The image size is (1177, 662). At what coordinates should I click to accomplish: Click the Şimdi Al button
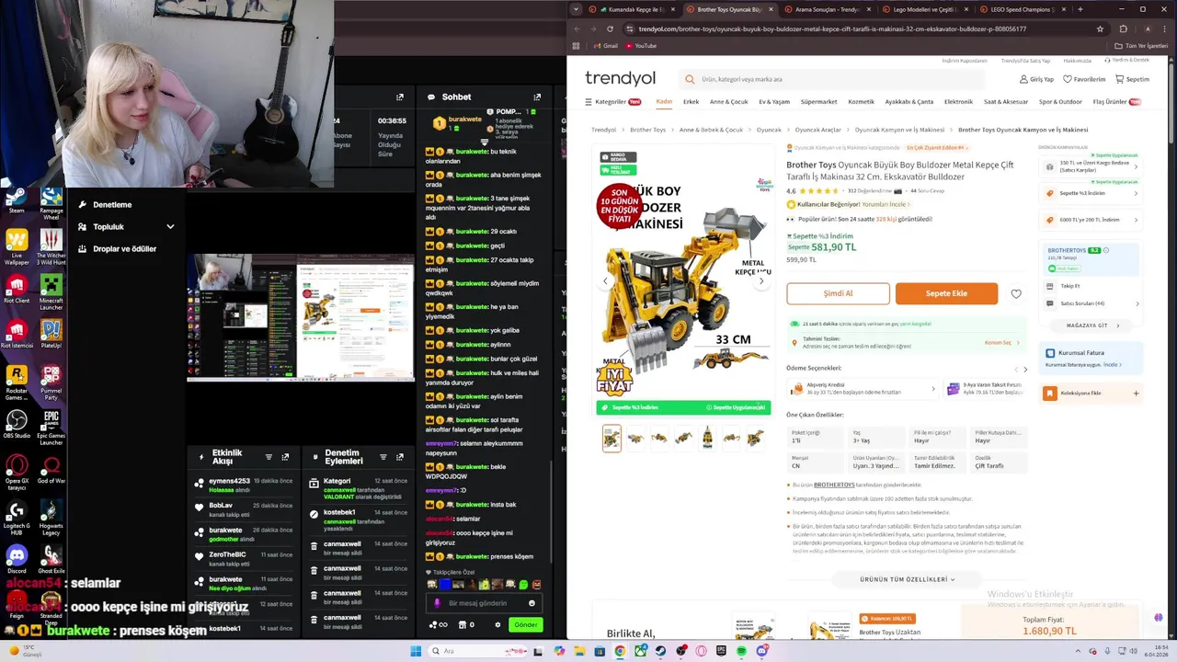[838, 293]
